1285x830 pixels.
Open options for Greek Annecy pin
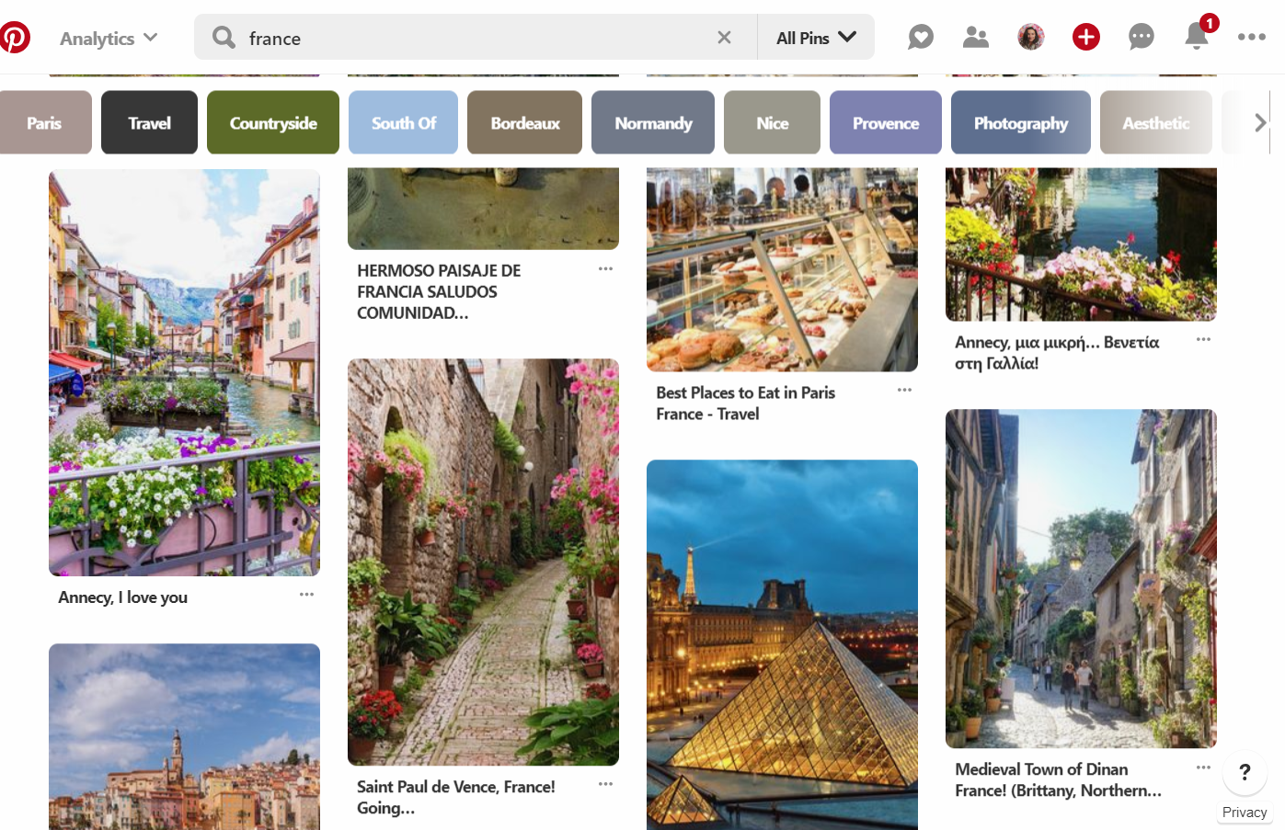coord(1203,339)
